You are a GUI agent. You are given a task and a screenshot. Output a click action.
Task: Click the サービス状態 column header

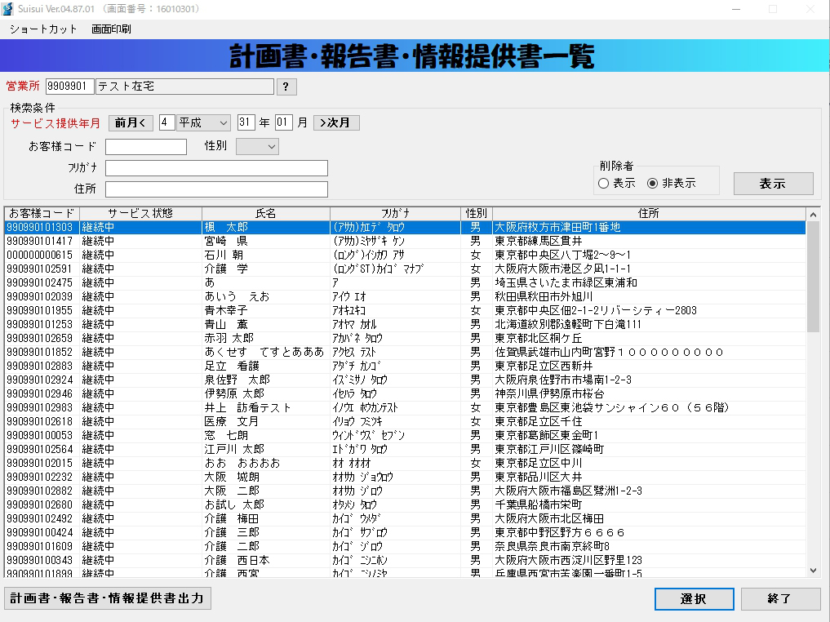(140, 213)
